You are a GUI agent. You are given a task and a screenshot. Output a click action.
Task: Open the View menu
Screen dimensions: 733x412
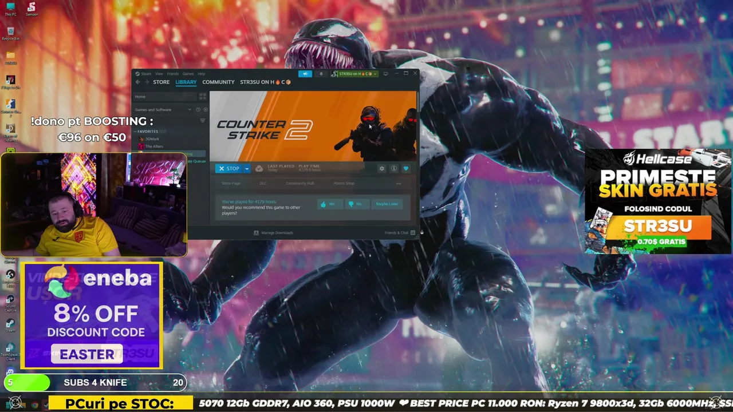pos(159,74)
